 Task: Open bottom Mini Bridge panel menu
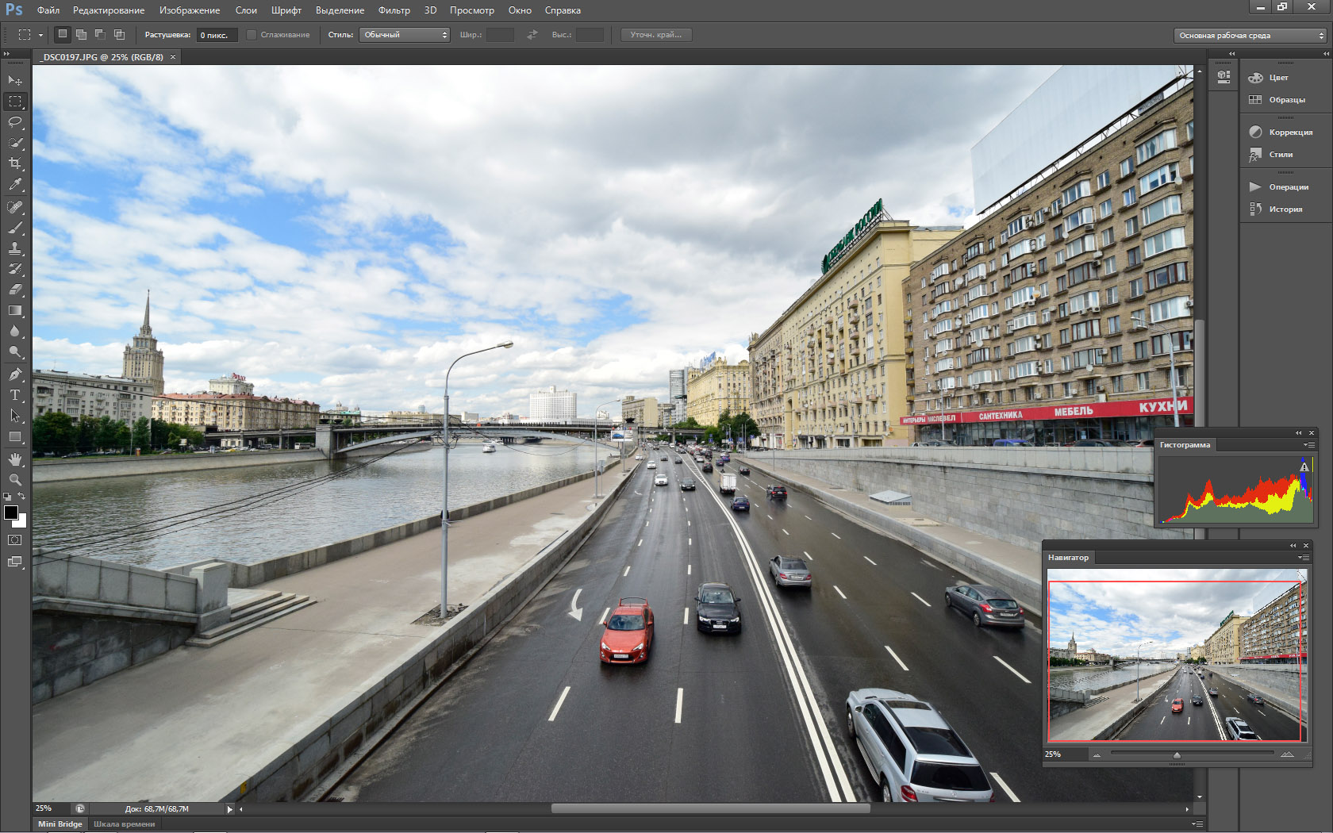click(1197, 824)
